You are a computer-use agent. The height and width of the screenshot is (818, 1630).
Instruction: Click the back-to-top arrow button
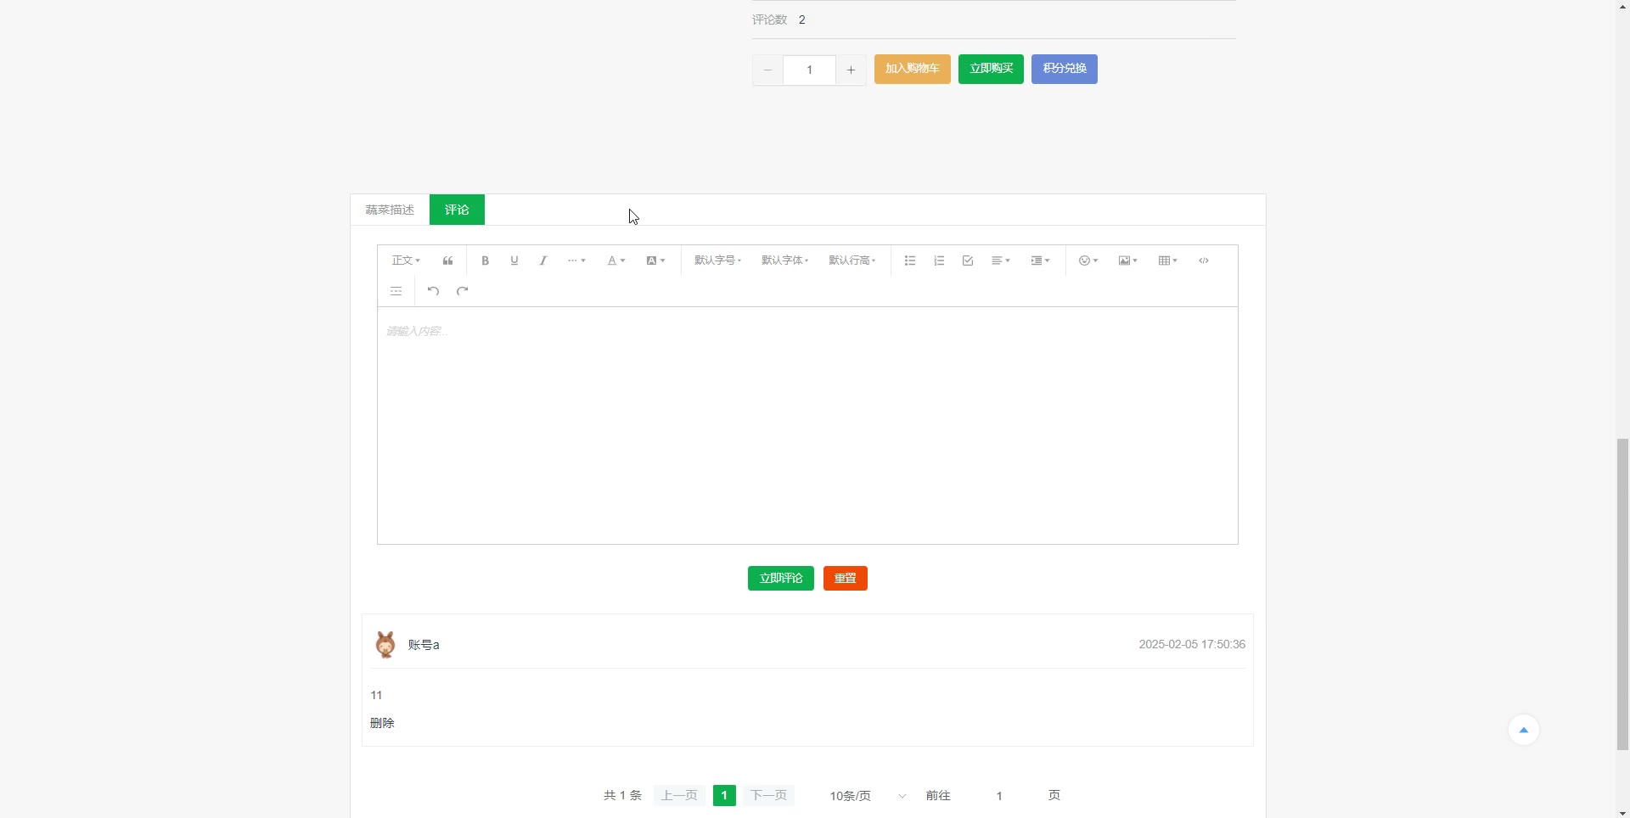[1524, 730]
